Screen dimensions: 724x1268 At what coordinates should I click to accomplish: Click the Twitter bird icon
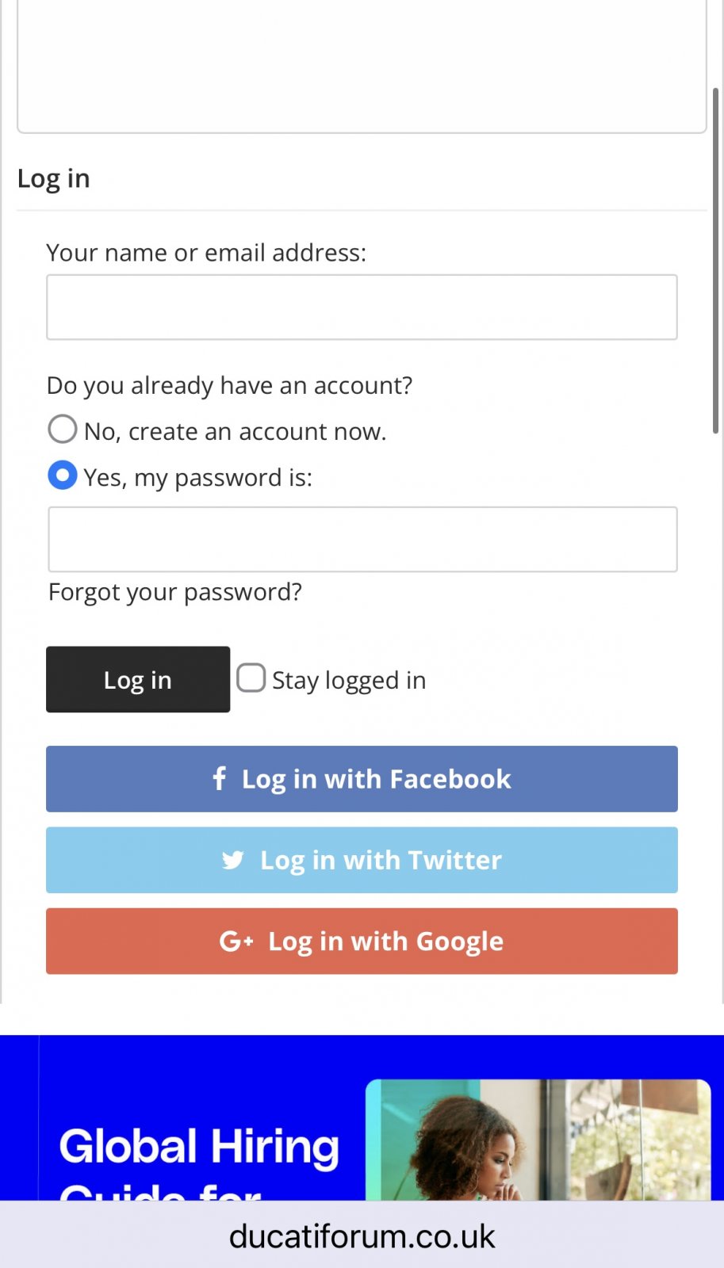233,860
